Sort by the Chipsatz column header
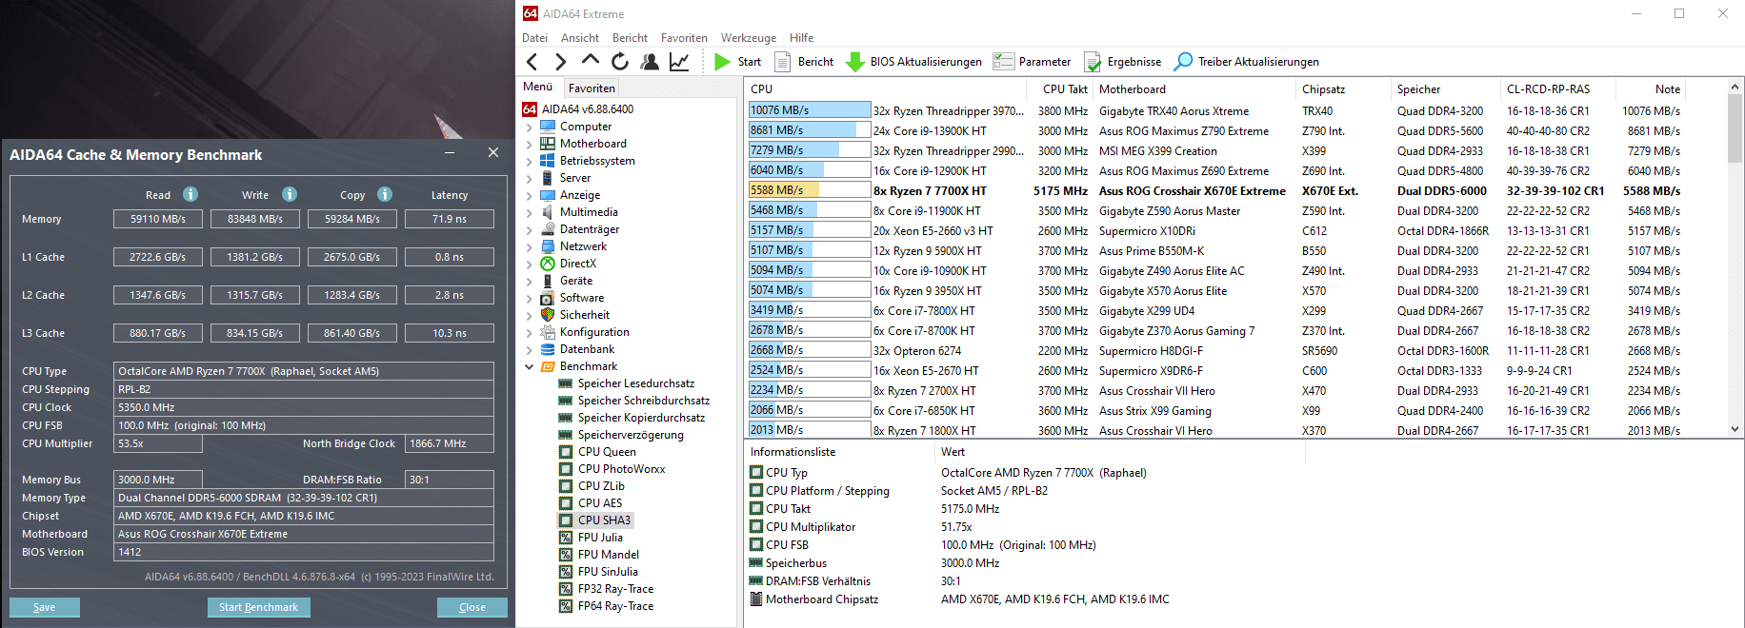The image size is (1745, 628). tap(1343, 89)
